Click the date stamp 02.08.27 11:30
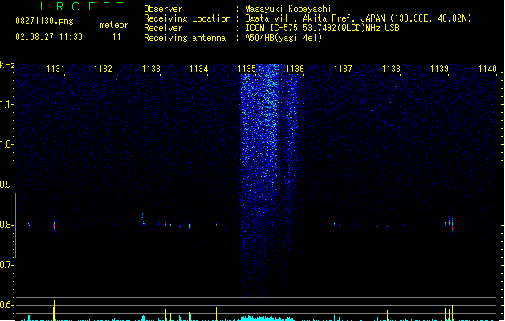The height and width of the screenshot is (321, 505). 49,37
